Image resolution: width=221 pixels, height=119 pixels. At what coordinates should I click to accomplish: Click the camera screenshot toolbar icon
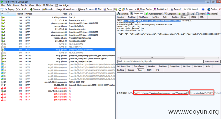pyautogui.click(x=116, y=9)
